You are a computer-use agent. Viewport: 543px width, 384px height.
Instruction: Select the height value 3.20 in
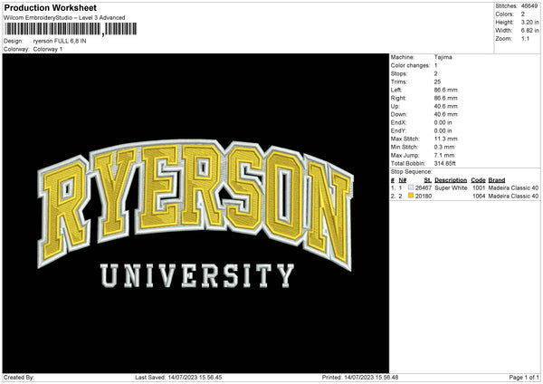[x=529, y=22]
